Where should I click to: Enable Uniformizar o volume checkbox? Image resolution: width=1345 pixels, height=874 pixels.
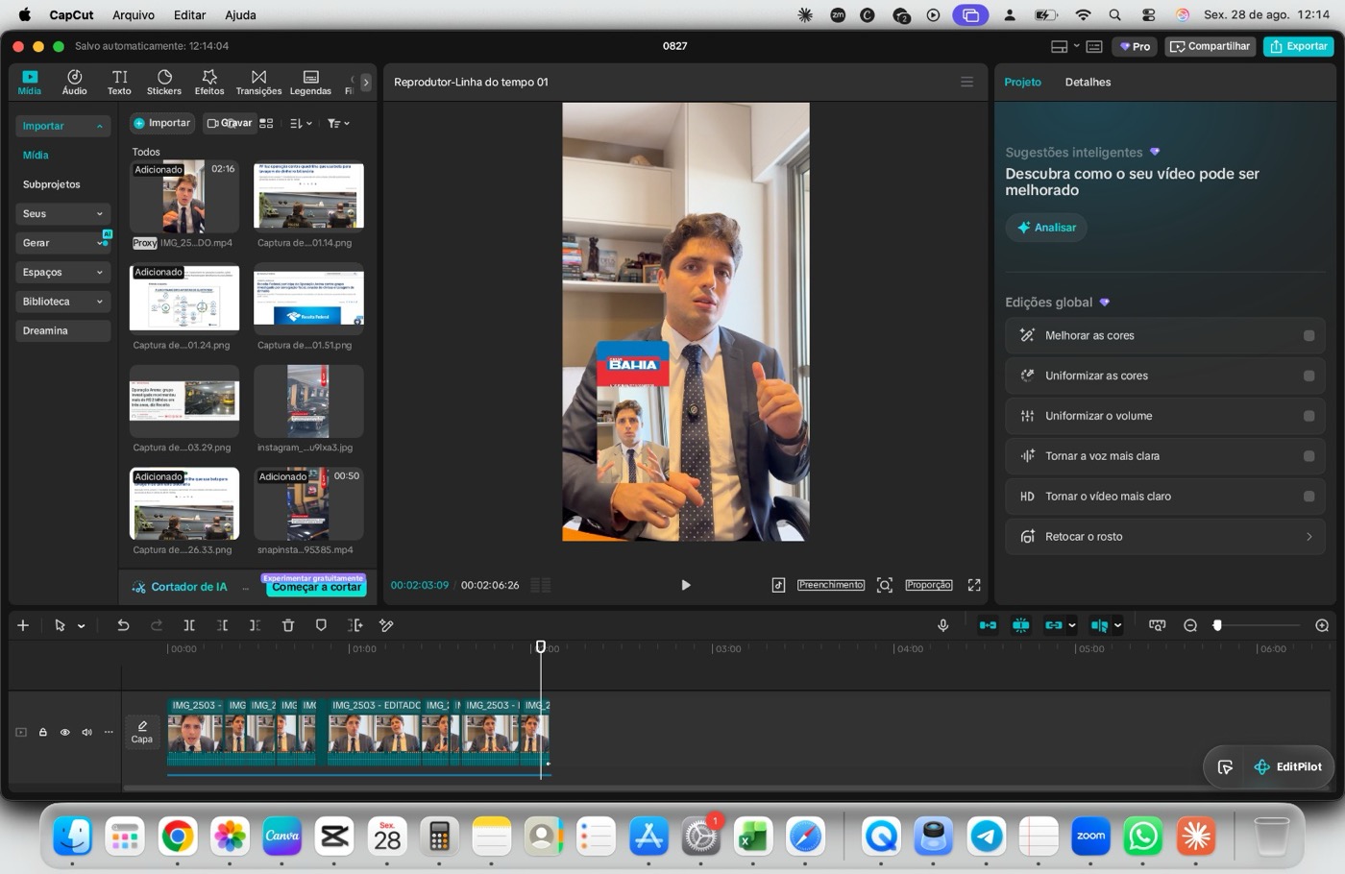coord(1308,416)
